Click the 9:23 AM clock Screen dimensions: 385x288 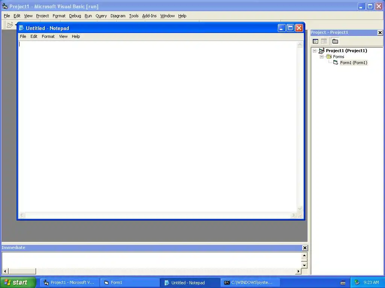371,283
